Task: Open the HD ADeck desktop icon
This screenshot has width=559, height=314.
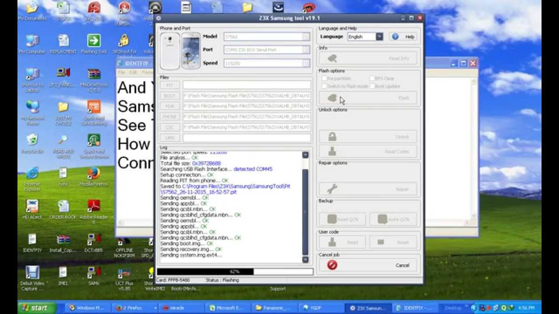Action: [32, 209]
